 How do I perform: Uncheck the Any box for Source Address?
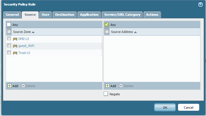[107, 24]
